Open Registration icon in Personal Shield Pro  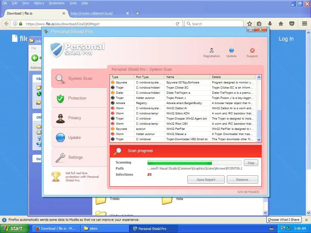(211, 53)
